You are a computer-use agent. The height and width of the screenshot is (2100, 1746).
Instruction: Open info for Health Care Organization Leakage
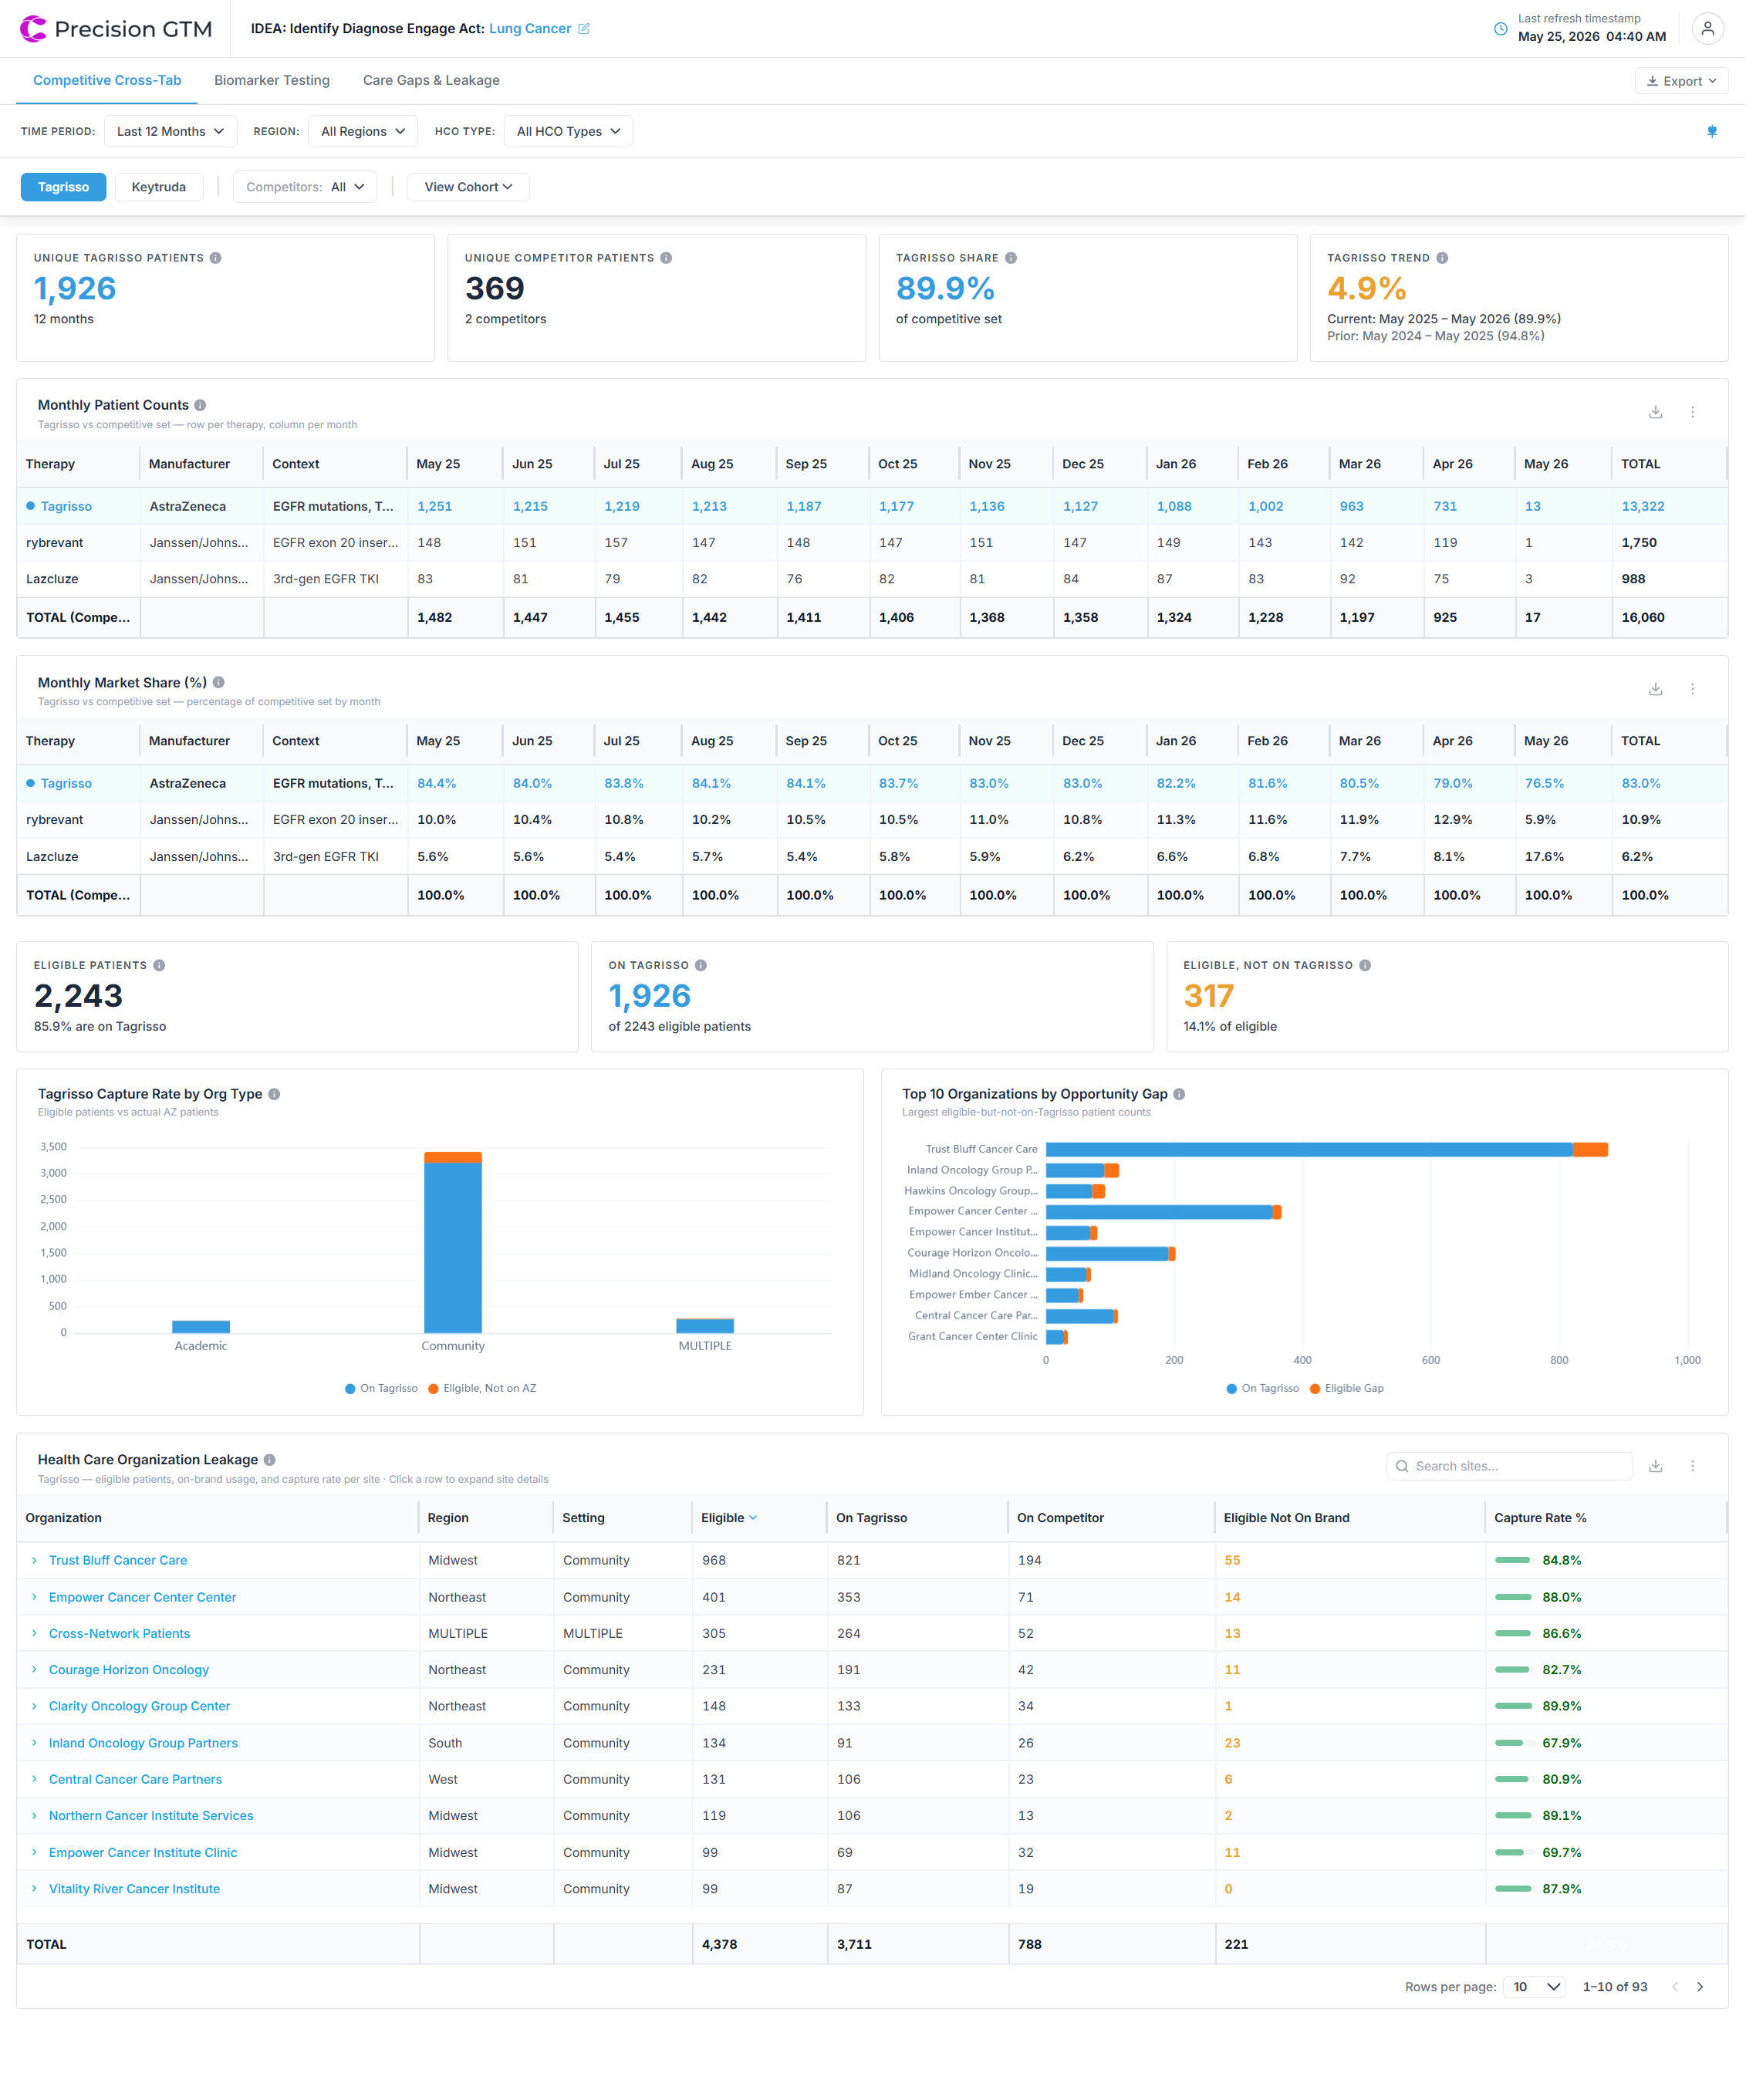[x=270, y=1460]
